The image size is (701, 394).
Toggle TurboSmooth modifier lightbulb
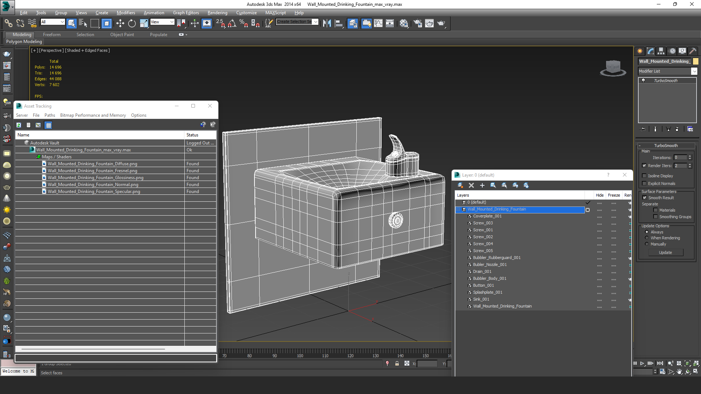[643, 81]
